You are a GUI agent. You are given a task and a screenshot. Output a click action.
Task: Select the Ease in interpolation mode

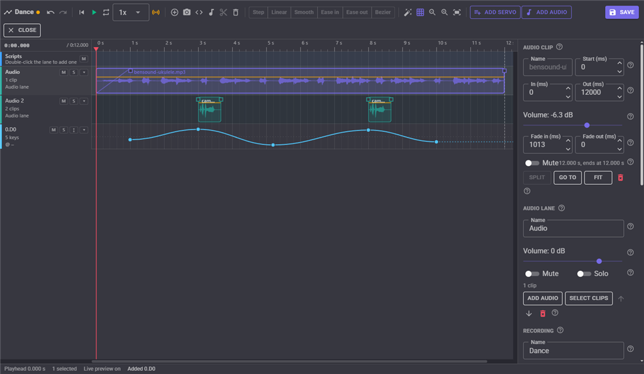click(330, 13)
